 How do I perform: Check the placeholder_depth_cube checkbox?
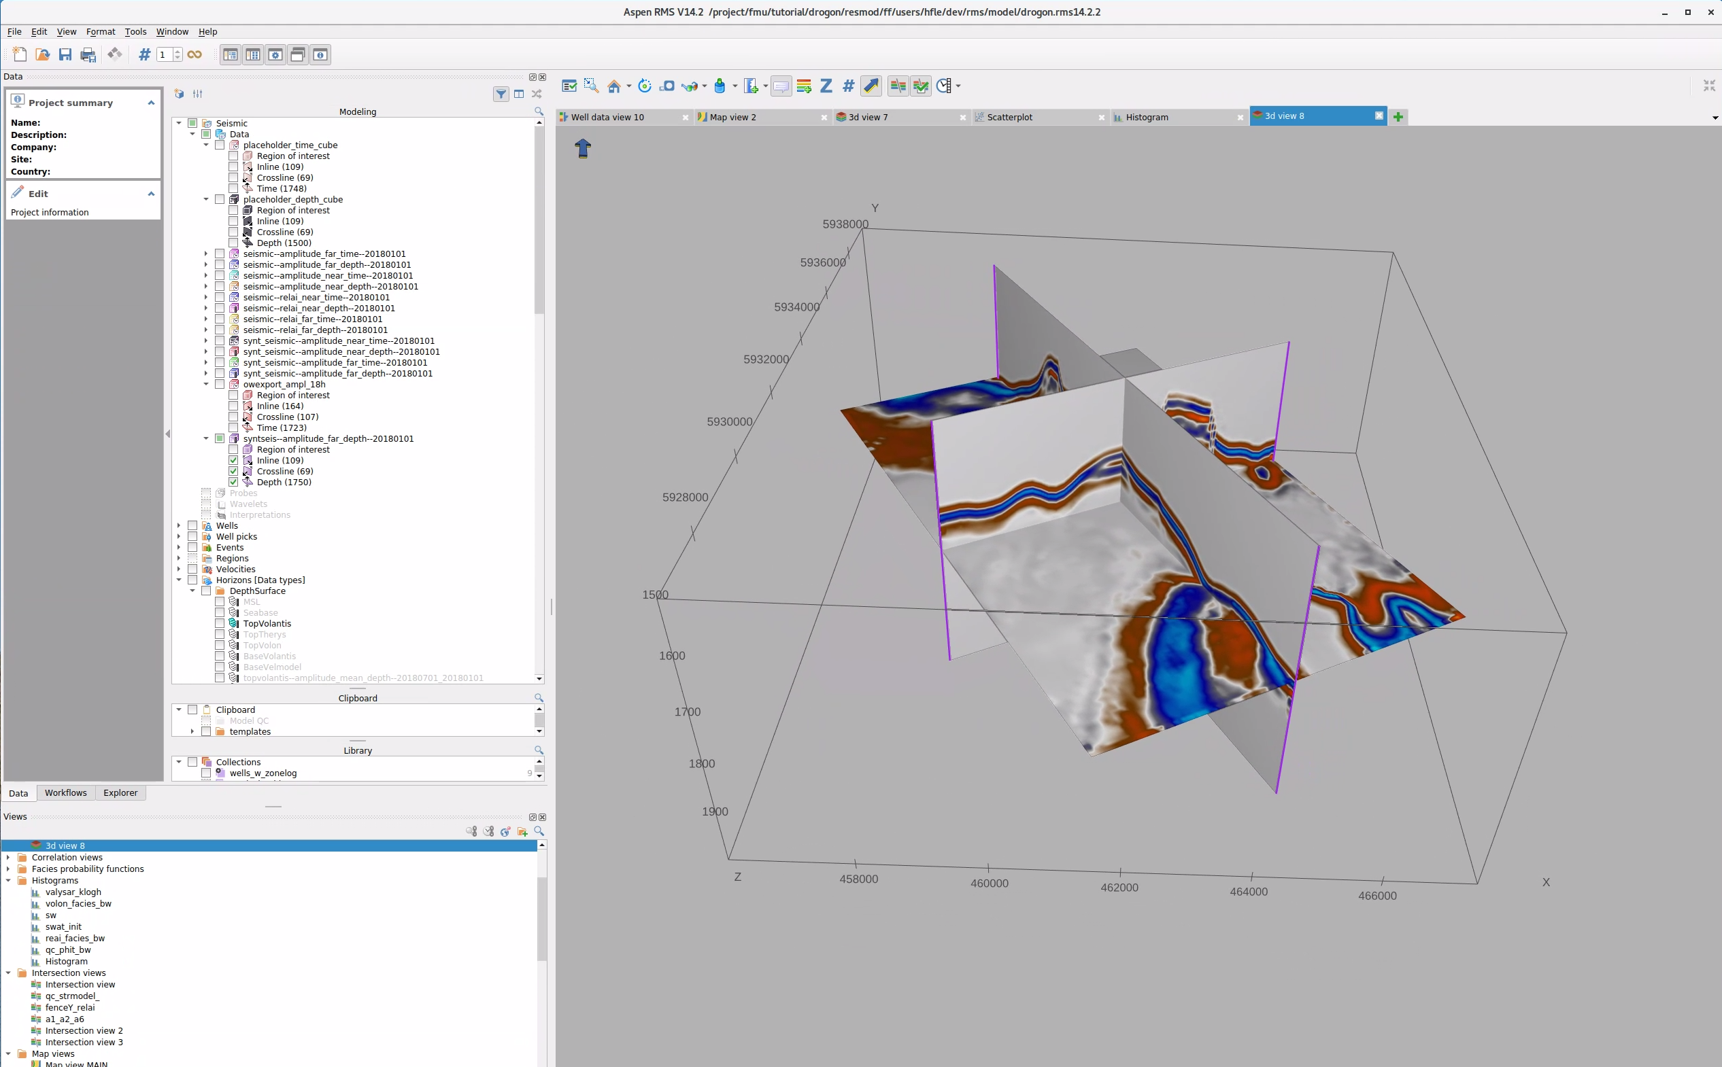point(220,200)
